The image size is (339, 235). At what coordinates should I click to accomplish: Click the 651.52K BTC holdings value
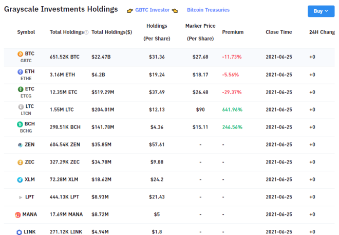click(x=65, y=57)
